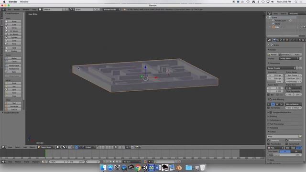Screen dimensions: 306x172
Task: Add a Text object
Action: [13, 103]
